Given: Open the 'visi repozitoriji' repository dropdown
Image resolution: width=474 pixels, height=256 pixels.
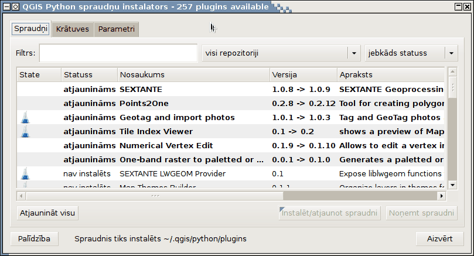Looking at the screenshot, I should click(x=281, y=53).
